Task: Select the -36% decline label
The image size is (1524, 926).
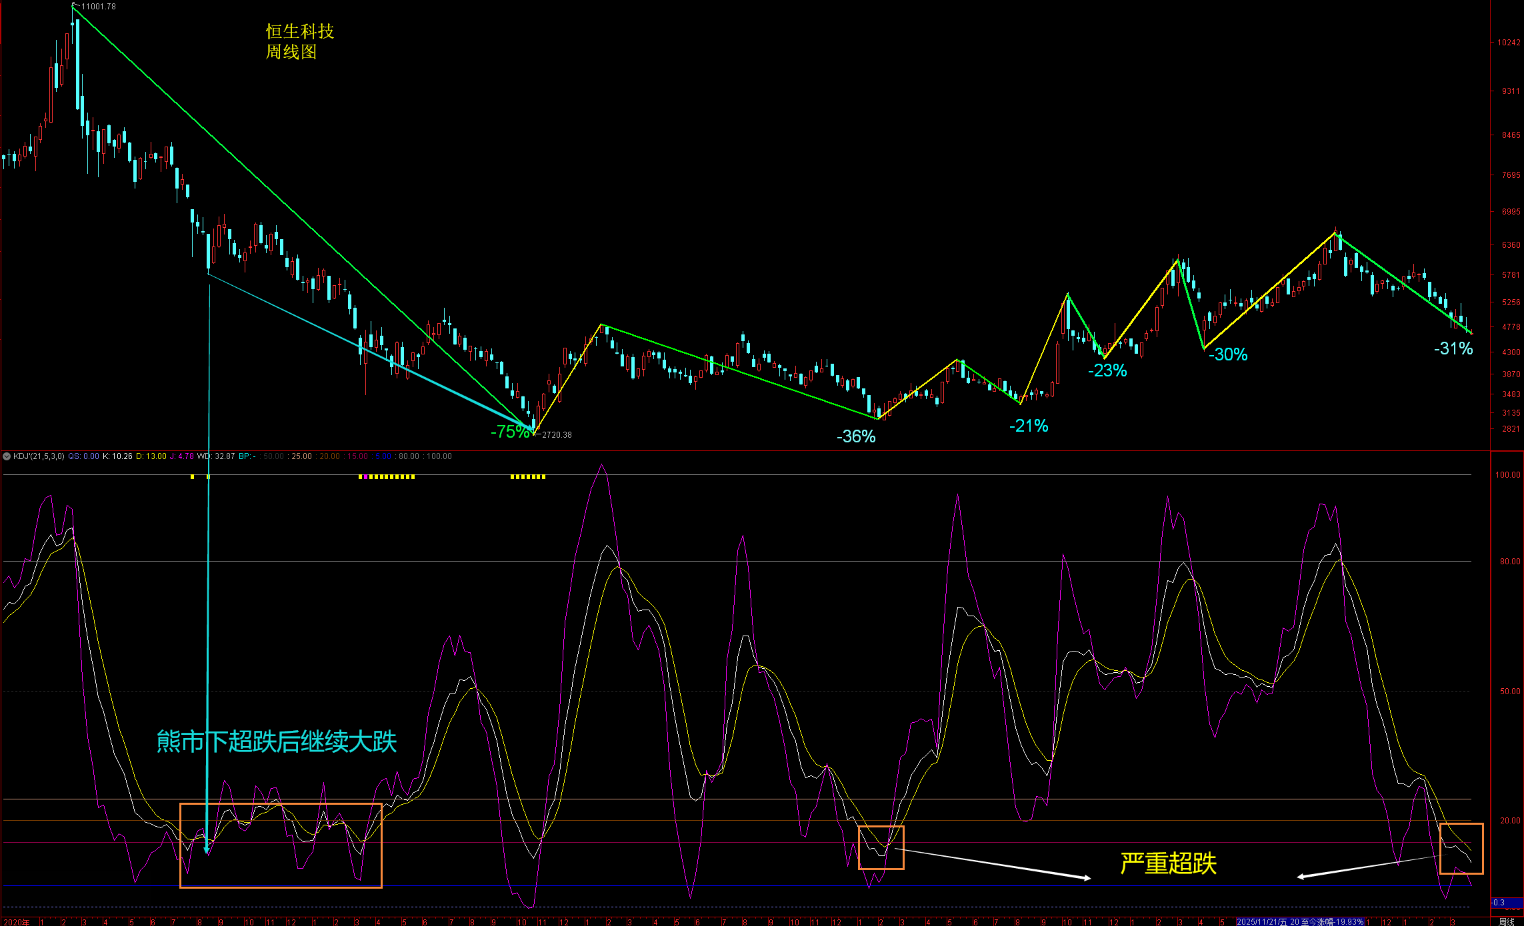Action: (856, 436)
